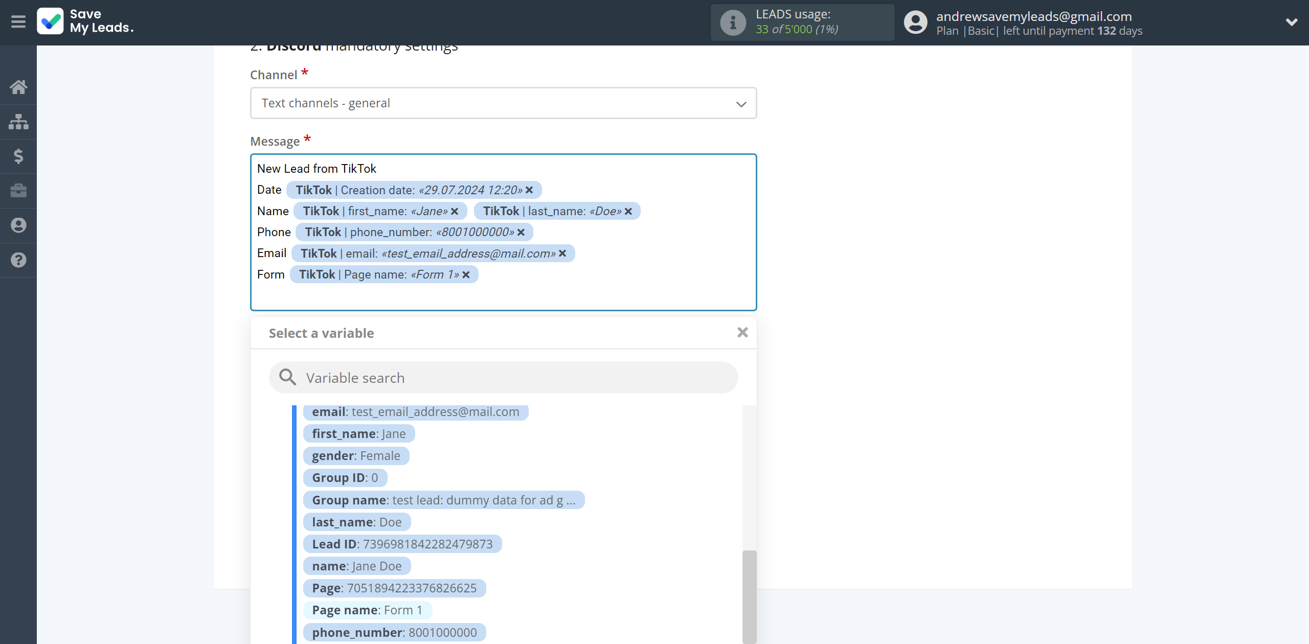Open the help question mark icon
This screenshot has height=644, width=1309.
point(18,260)
